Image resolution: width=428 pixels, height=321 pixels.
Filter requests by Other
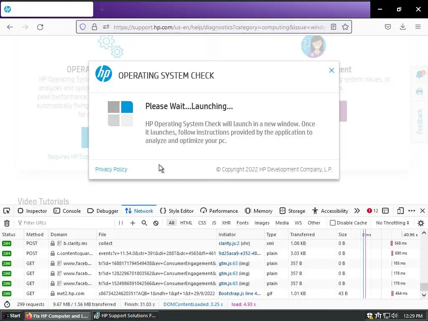[x=314, y=223]
